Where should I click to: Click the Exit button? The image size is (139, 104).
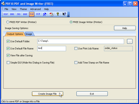tap(92, 94)
